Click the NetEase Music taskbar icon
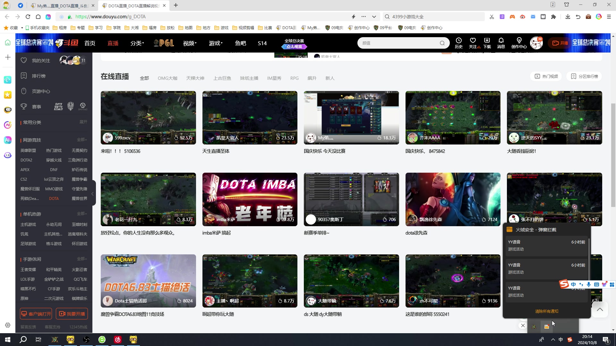The height and width of the screenshot is (346, 616). [118, 340]
